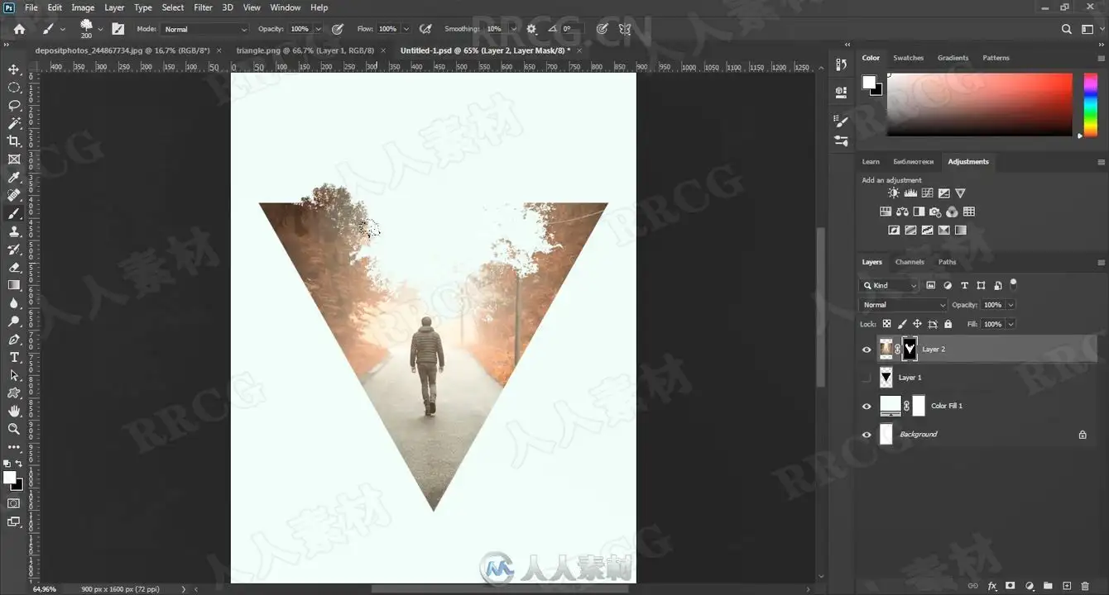Select the Custom Shape tool
The height and width of the screenshot is (595, 1109).
point(14,393)
